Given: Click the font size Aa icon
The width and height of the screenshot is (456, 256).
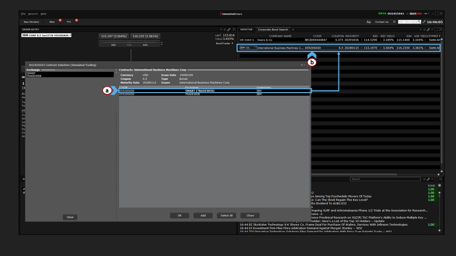Looking at the screenshot, I should (368, 22).
